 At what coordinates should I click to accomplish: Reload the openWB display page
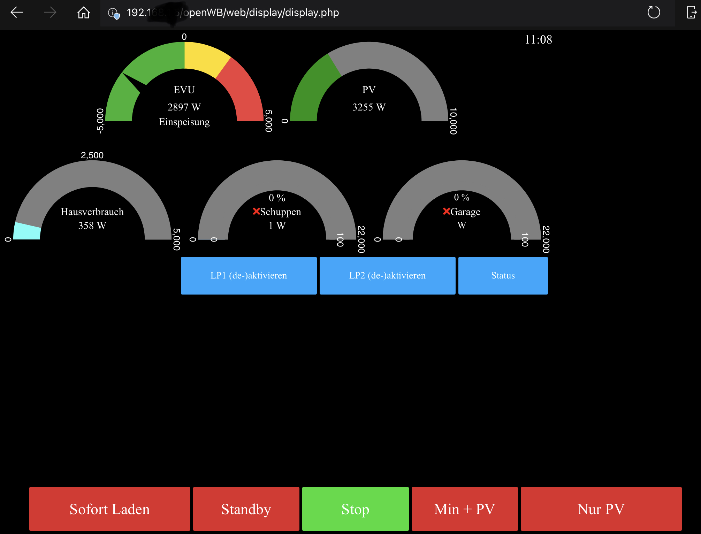click(654, 13)
